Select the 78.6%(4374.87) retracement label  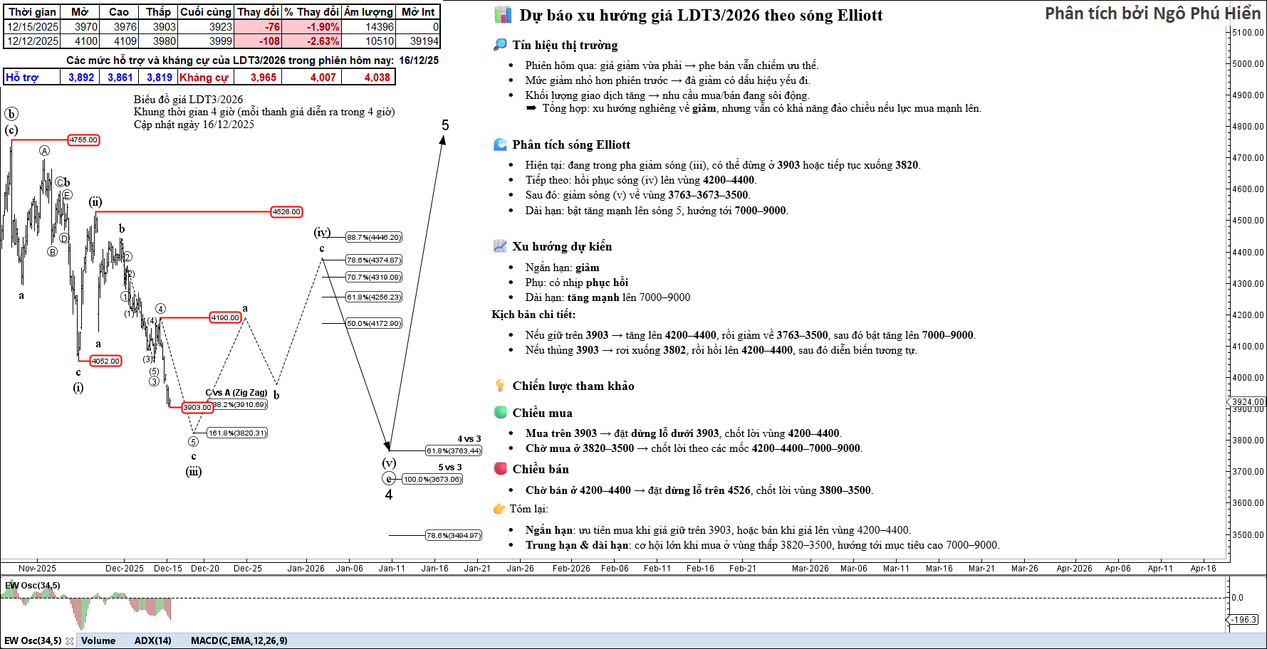coord(374,260)
